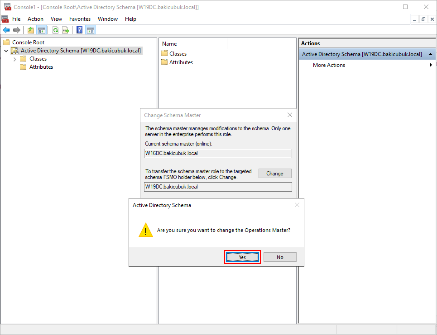The height and width of the screenshot is (335, 437).
Task: Click the Export List toolbar icon
Action: tap(66, 30)
